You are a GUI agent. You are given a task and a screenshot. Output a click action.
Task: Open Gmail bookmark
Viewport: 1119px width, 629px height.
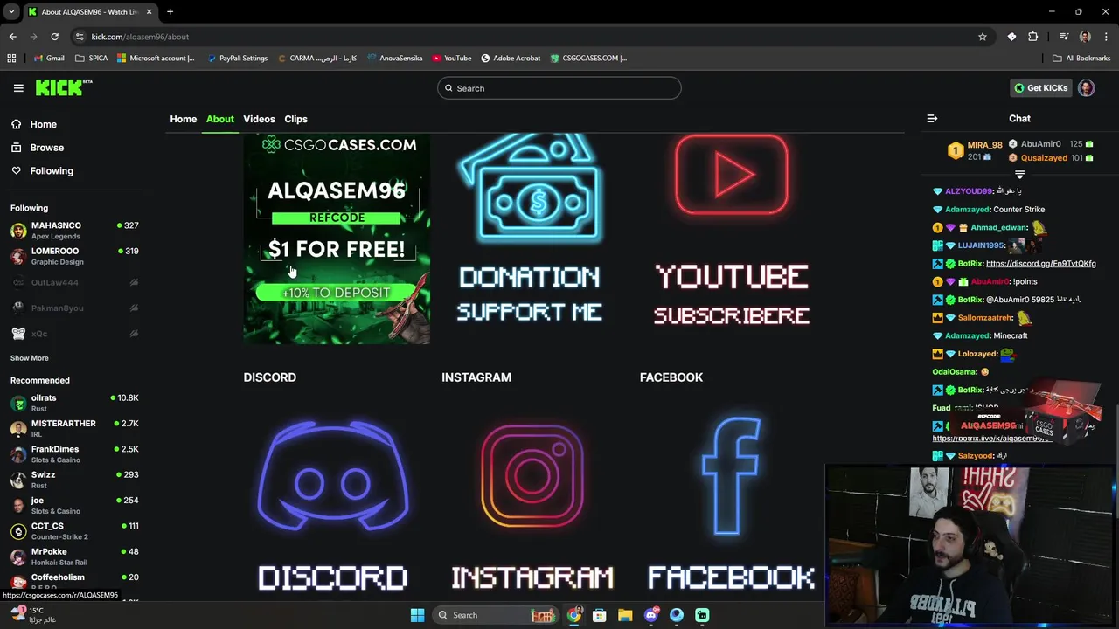coord(48,59)
